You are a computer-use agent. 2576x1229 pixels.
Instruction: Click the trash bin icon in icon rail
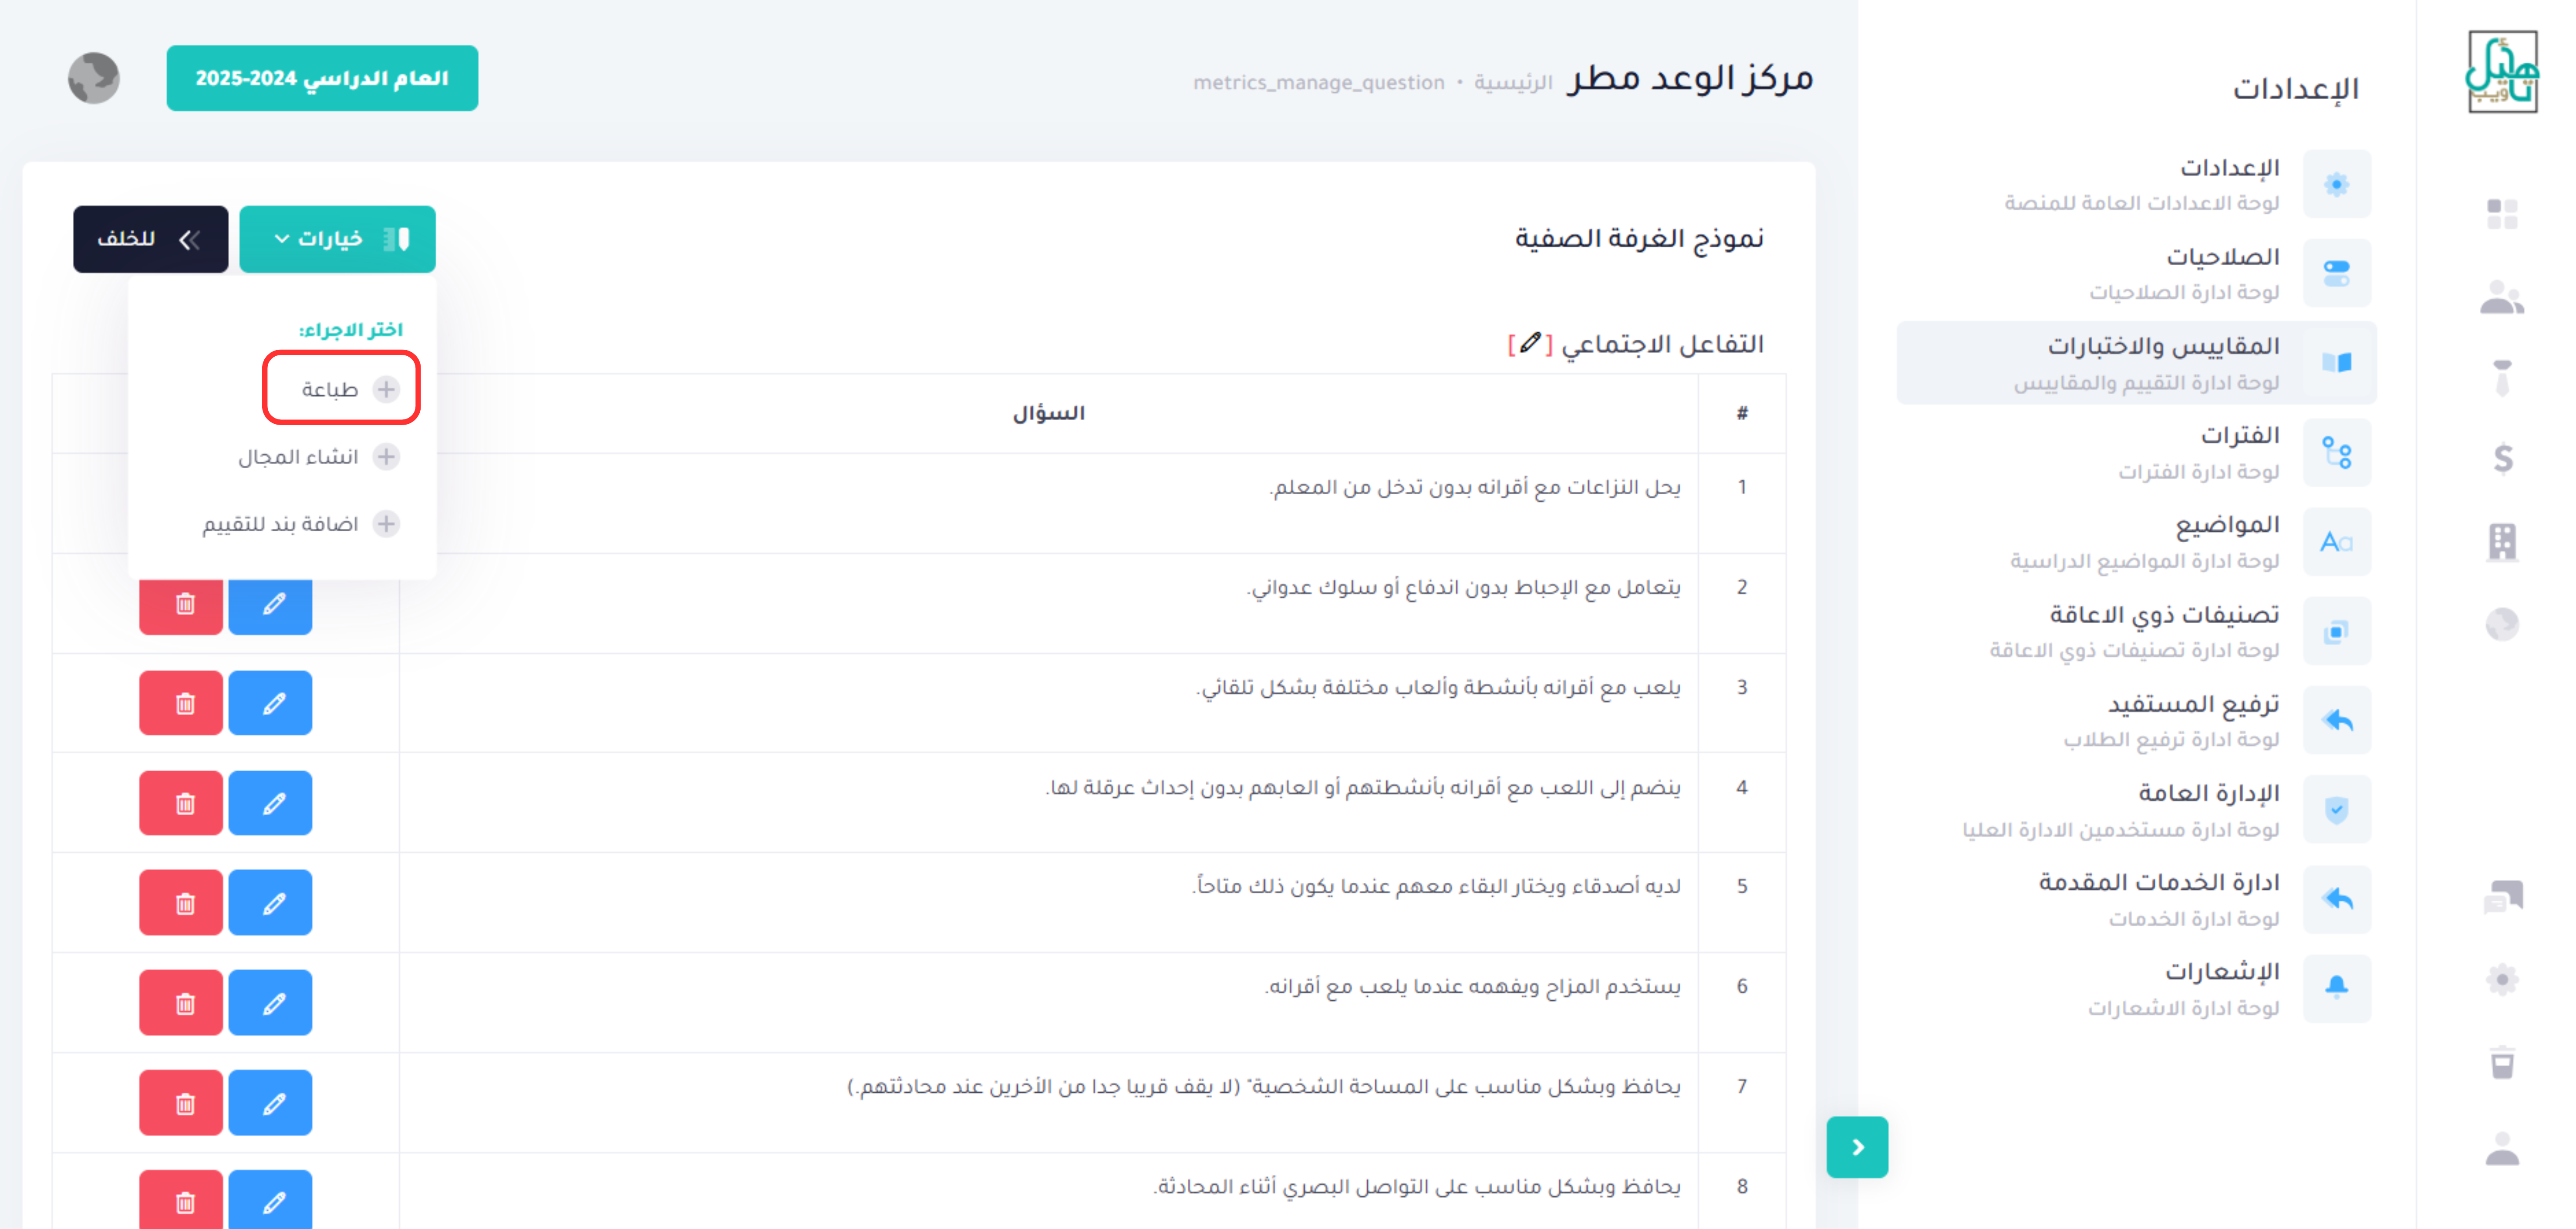(x=2502, y=1062)
